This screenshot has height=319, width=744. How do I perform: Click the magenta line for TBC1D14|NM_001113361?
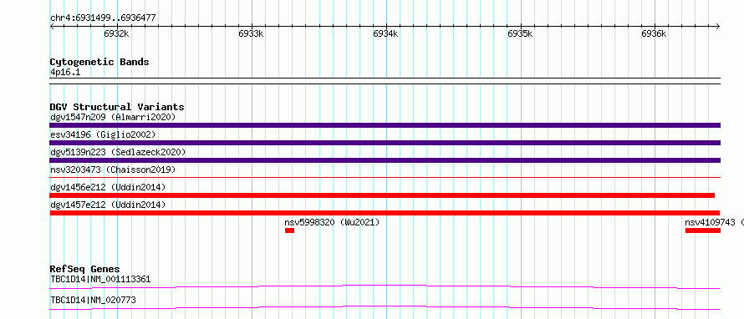click(x=385, y=286)
